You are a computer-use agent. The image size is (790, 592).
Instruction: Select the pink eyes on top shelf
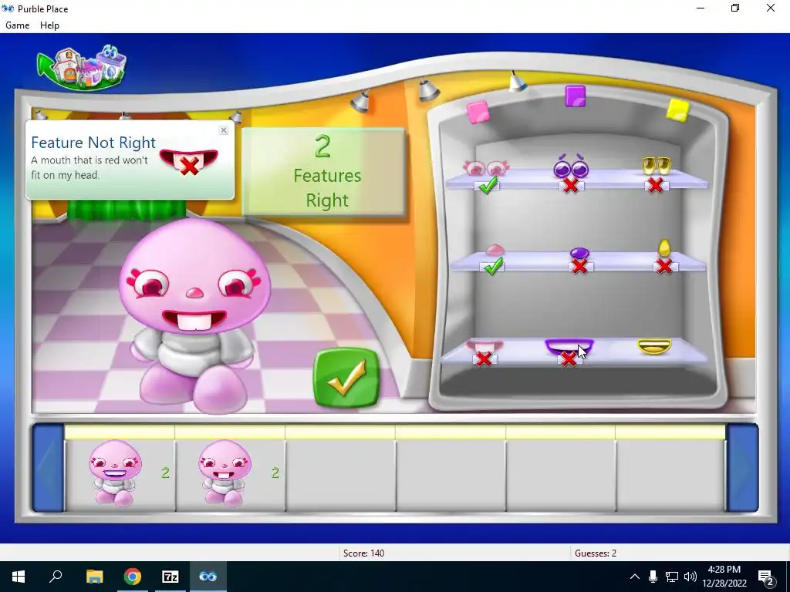(x=486, y=167)
